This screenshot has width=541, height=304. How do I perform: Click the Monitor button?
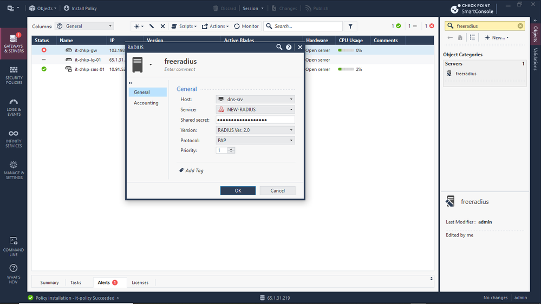[246, 26]
